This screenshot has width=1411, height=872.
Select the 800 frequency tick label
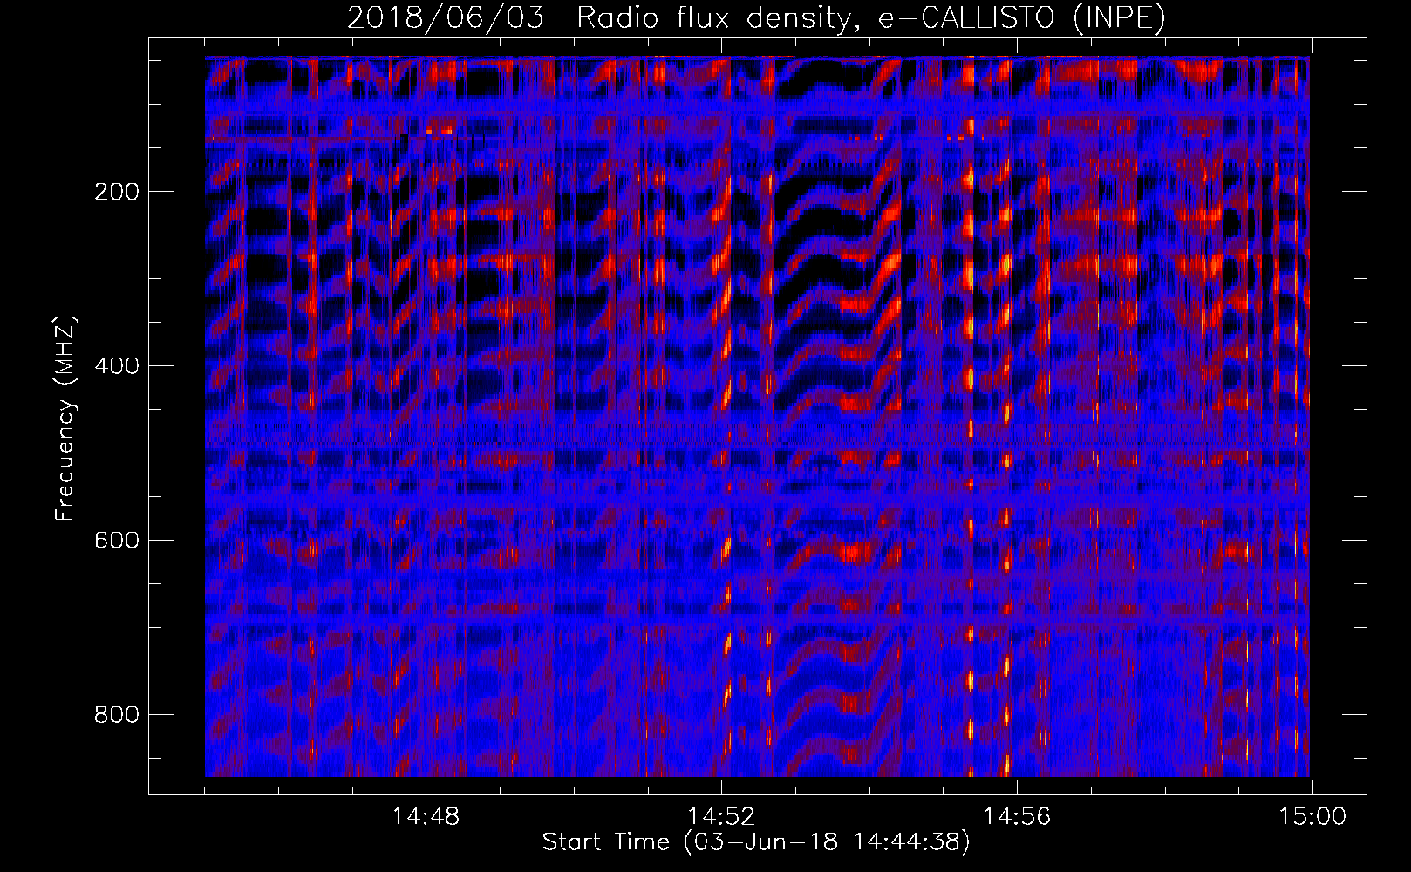pos(116,715)
